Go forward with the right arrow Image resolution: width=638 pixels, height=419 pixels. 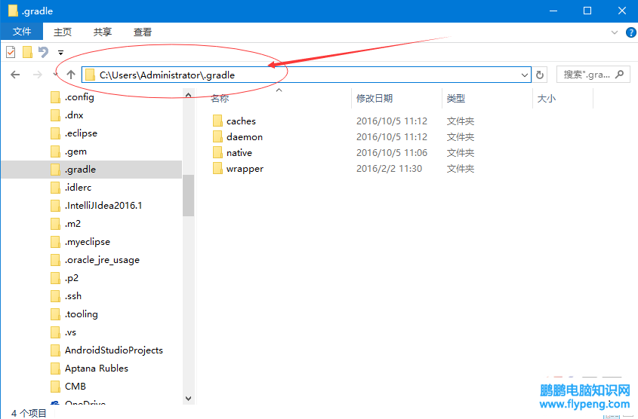coord(38,75)
